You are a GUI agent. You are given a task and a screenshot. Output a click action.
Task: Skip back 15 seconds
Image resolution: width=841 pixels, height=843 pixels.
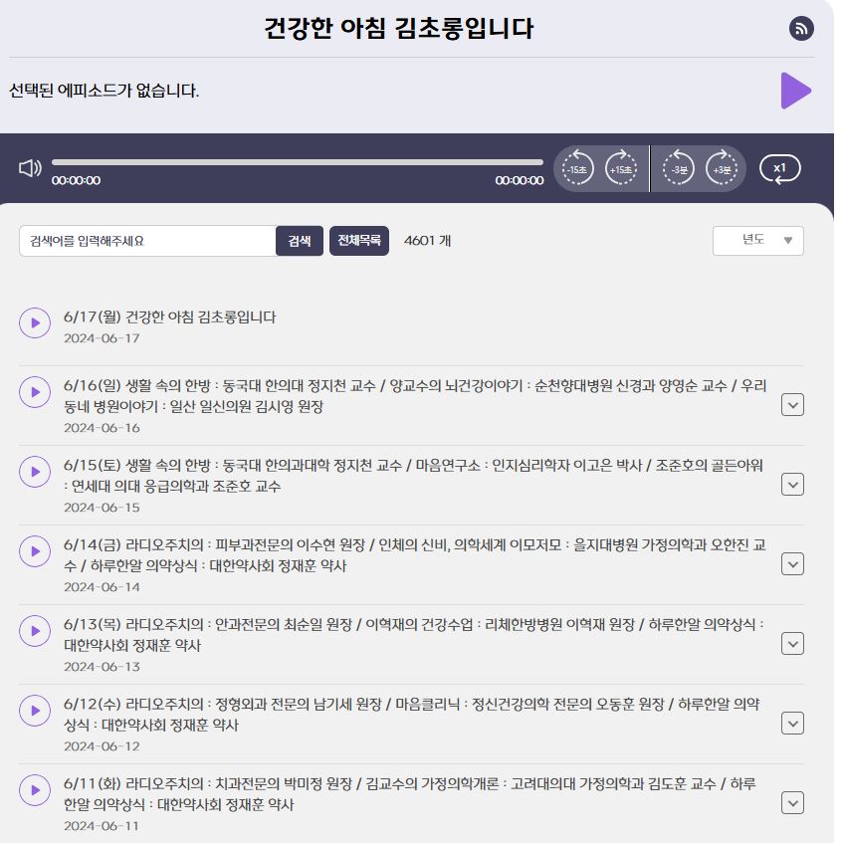point(578,167)
